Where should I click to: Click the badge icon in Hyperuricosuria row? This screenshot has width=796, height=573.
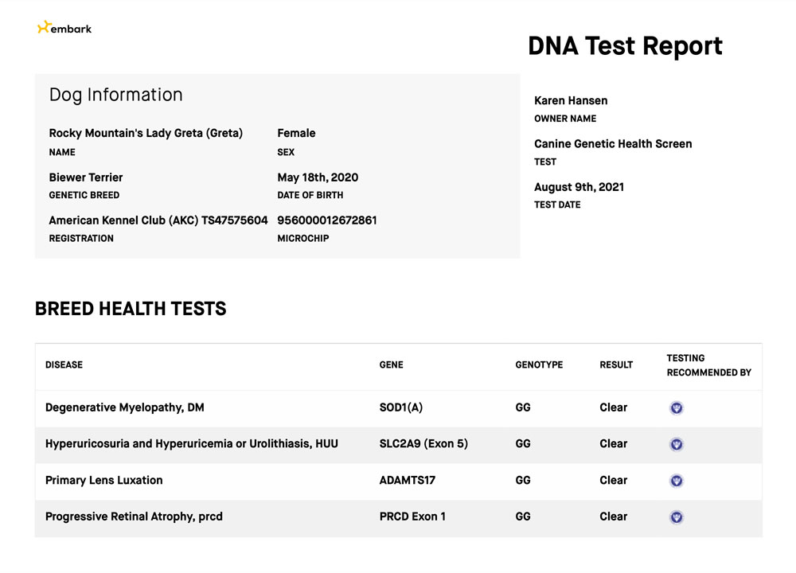677,444
